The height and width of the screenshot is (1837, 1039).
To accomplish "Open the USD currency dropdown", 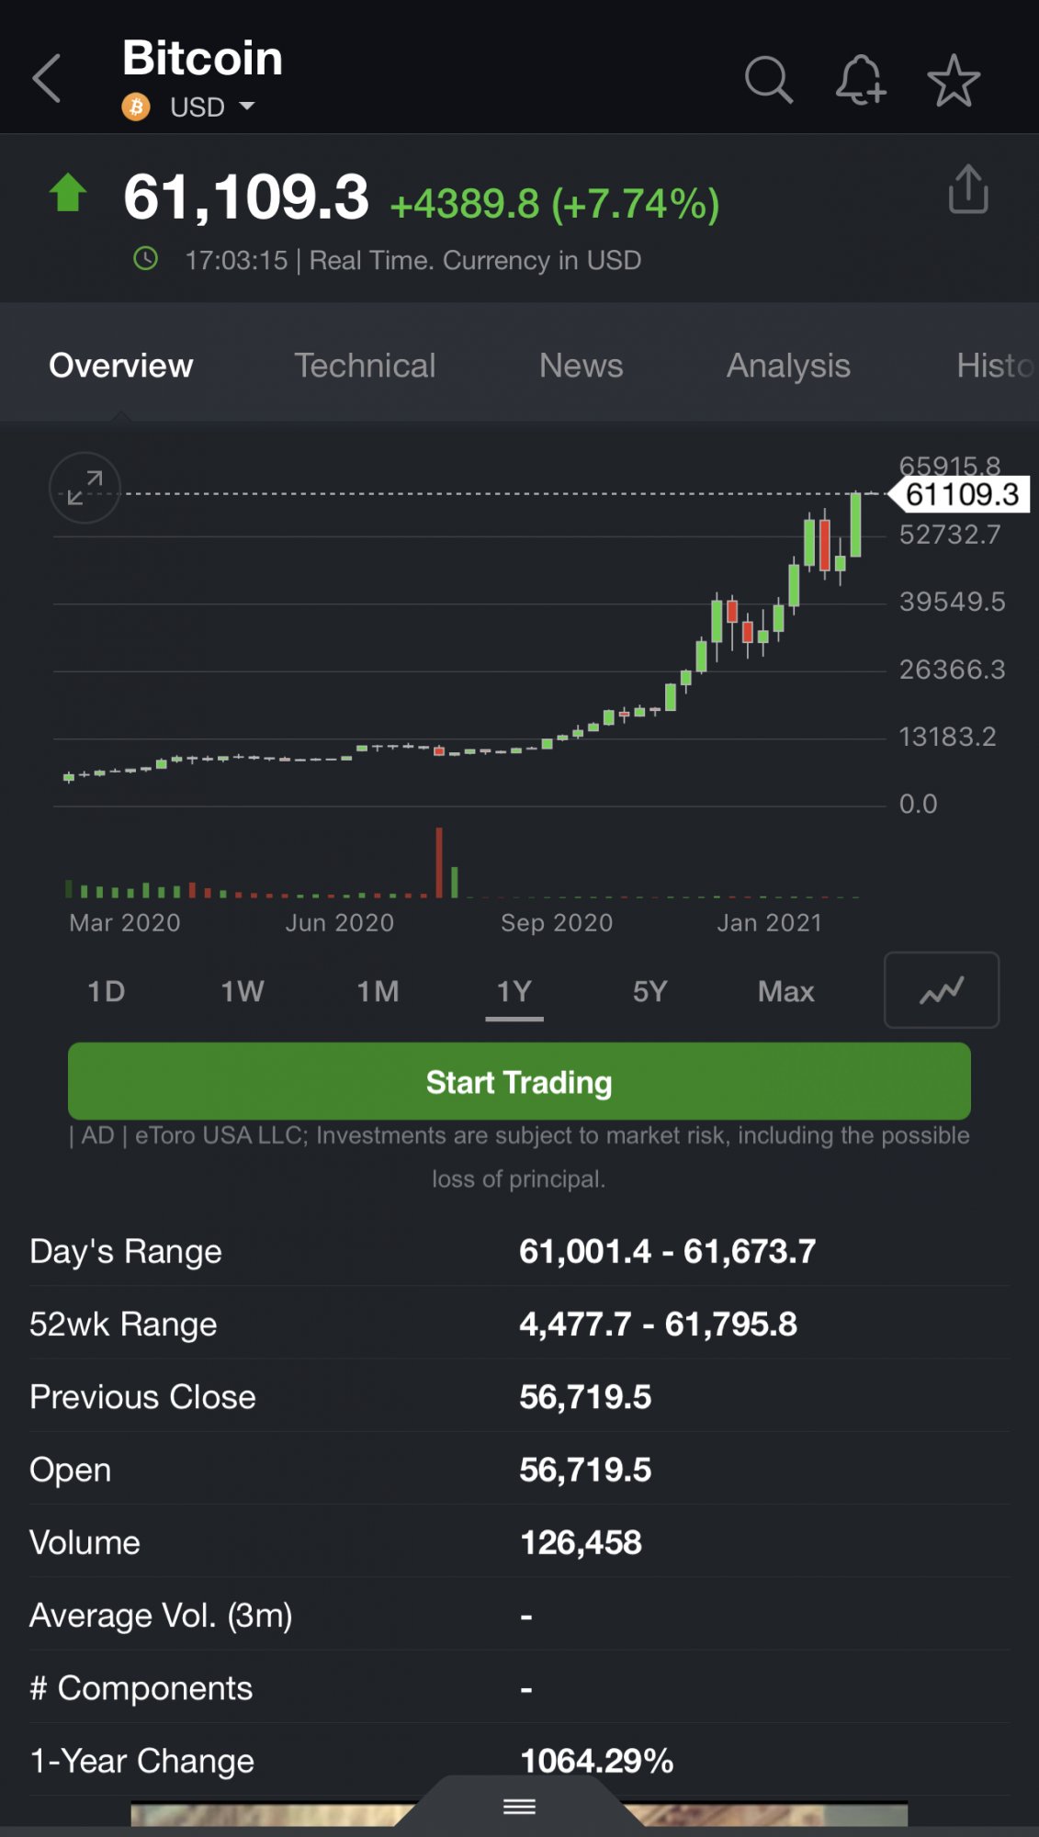I will click(211, 107).
